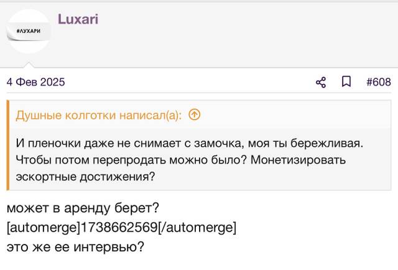
Task: Click the reply text может в аренду берет?
Action: 83,208
